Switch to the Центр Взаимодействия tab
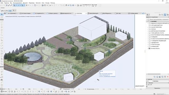 94,13
